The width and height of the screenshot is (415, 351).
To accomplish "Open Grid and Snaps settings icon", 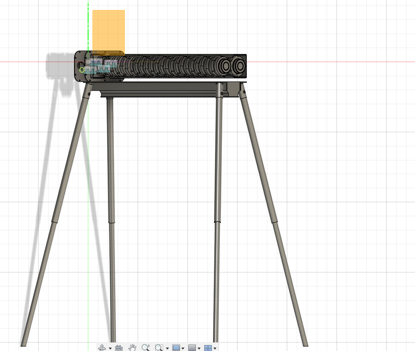I will coord(192,348).
